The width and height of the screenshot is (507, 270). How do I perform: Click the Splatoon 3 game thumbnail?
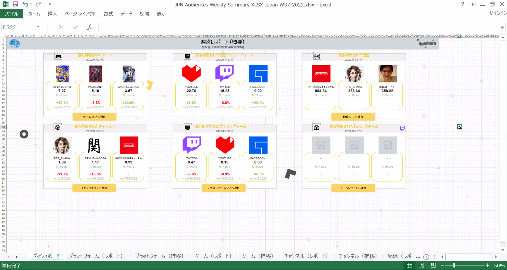point(62,74)
